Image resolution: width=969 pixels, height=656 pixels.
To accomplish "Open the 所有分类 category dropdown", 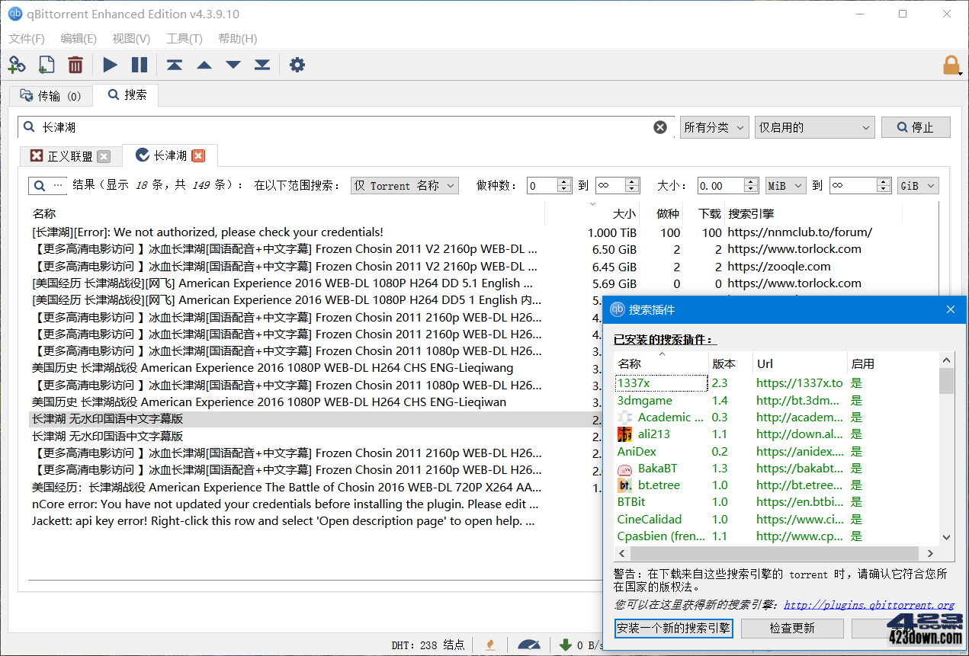I will pyautogui.click(x=714, y=127).
